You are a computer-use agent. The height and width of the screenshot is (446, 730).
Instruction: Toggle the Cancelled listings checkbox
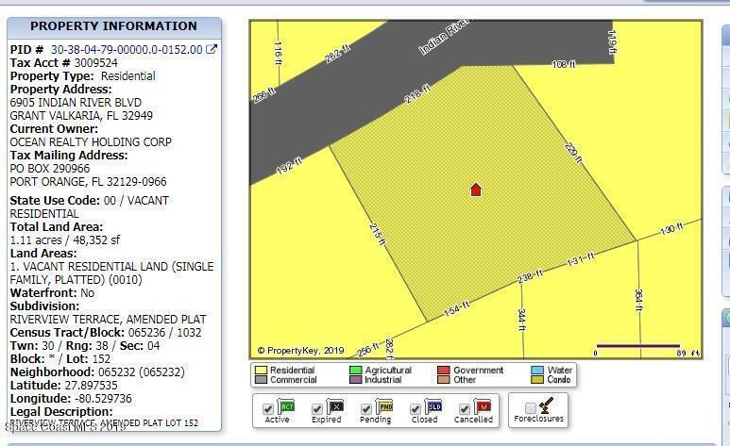point(464,409)
